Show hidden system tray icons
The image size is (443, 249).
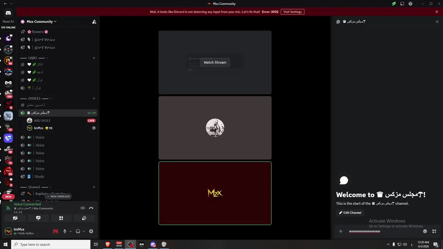[x=388, y=245]
